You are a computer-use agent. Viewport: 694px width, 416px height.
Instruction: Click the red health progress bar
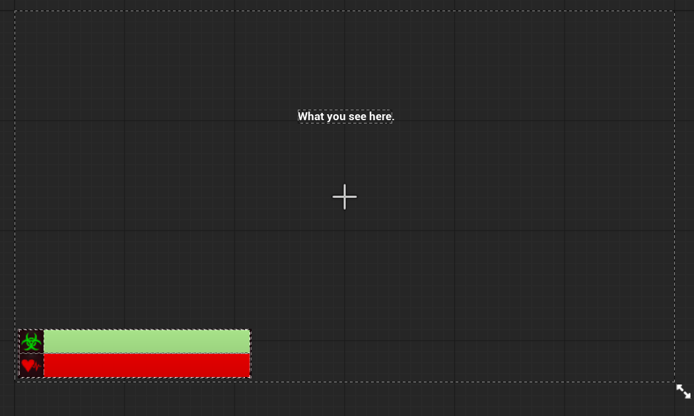tap(147, 366)
